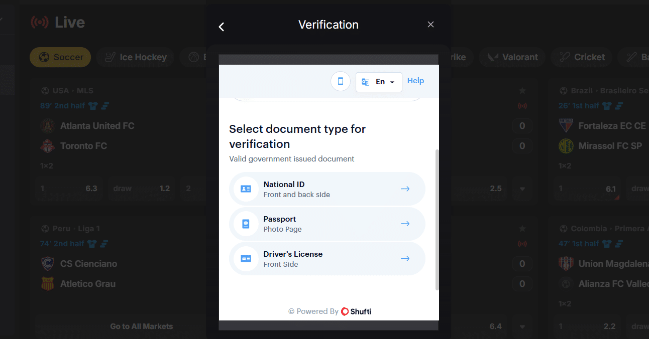649x339 pixels.
Task: Click the CS Cienciano team crest
Action: coord(47,263)
